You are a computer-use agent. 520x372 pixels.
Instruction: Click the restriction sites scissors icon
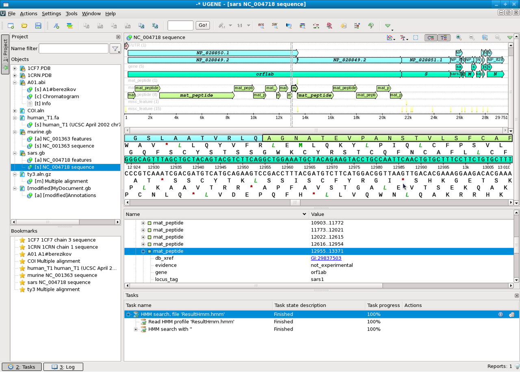329,26
